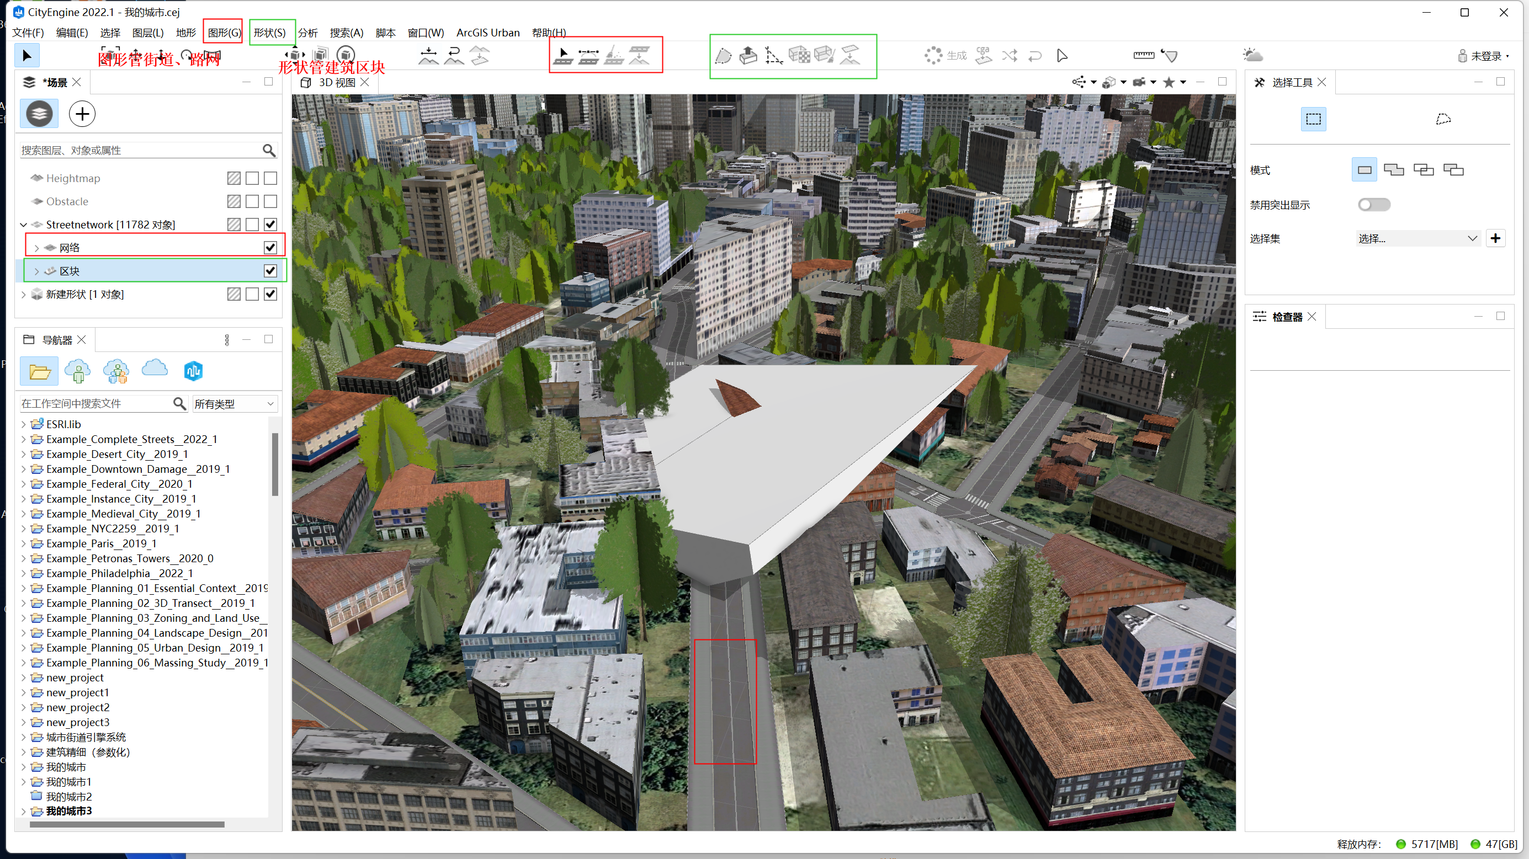Activate the push/pull shape tool
1529x859 pixels.
748,56
